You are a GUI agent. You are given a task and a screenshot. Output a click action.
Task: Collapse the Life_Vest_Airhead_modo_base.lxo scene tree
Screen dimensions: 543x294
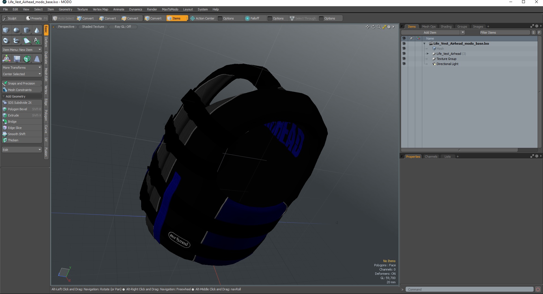tap(424, 44)
